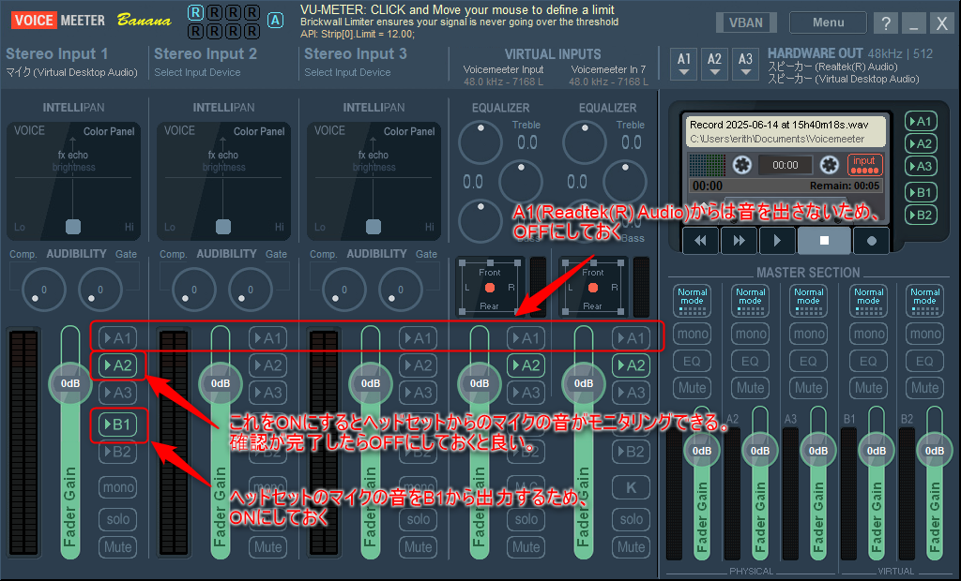This screenshot has width=961, height=581.
Task: Select input device for Stereo Input 2
Action: click(x=197, y=72)
